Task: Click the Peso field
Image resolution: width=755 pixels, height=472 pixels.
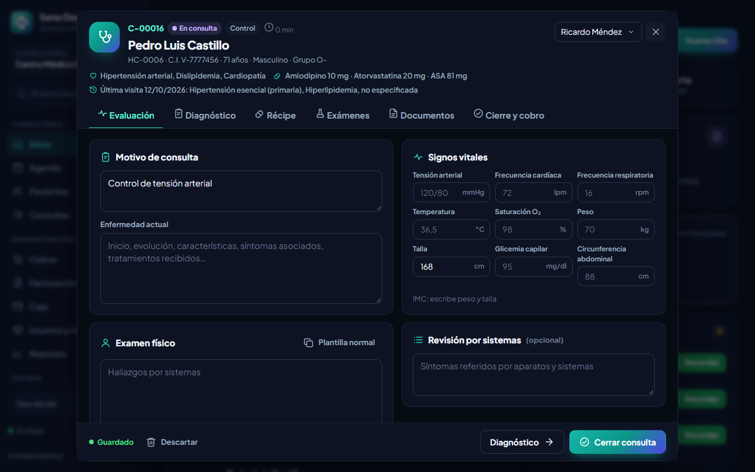Action: (x=616, y=230)
